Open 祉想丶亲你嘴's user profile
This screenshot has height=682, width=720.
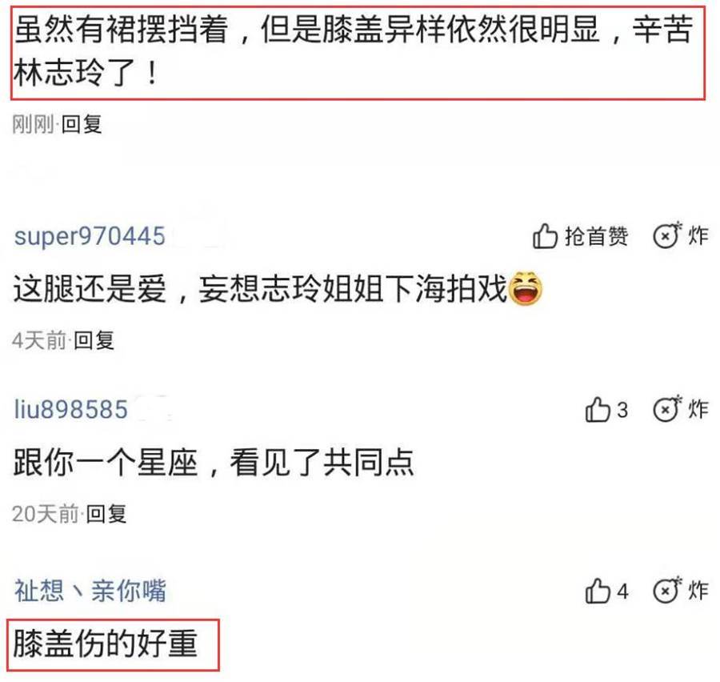click(90, 590)
